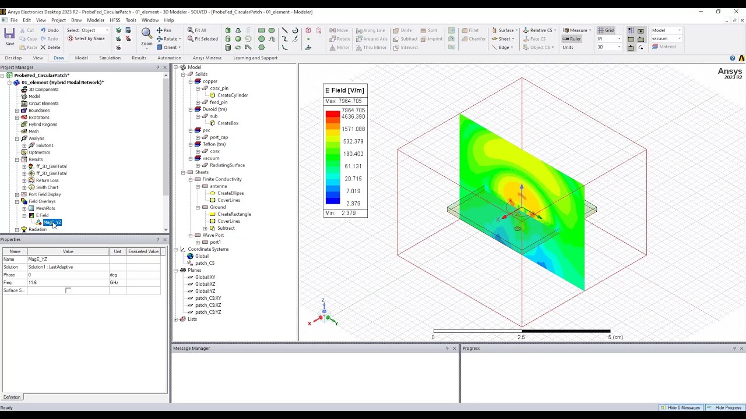This screenshot has width=746, height=419.
Task: Expand the Radiation node
Action: click(x=17, y=229)
